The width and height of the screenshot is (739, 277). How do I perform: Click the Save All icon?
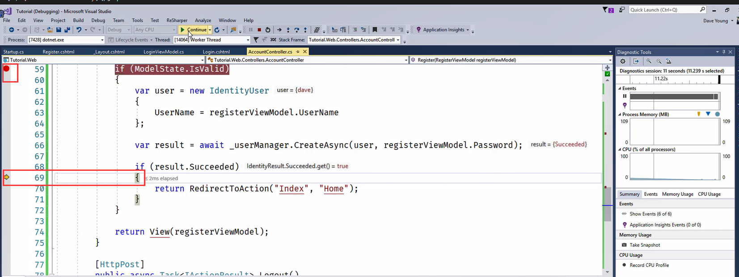pyautogui.click(x=67, y=30)
